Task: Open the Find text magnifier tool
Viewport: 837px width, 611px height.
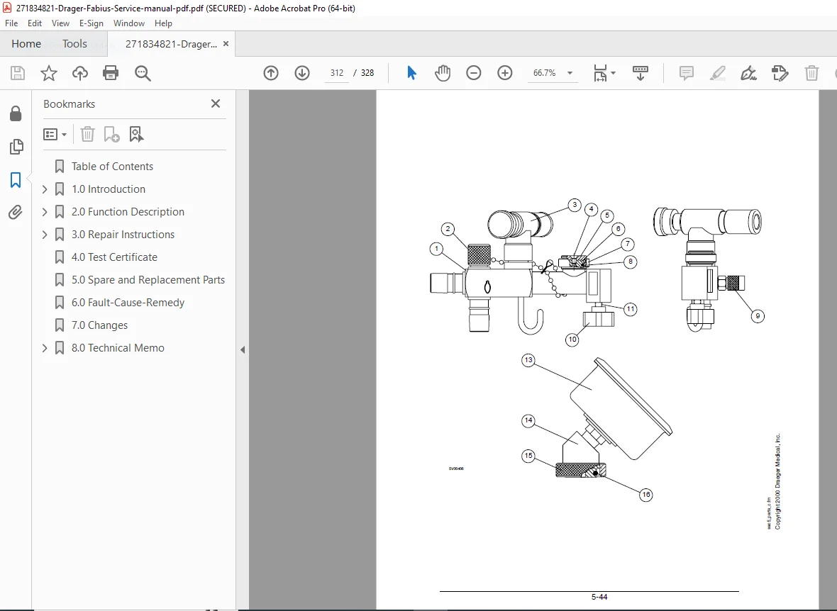Action: coord(143,73)
